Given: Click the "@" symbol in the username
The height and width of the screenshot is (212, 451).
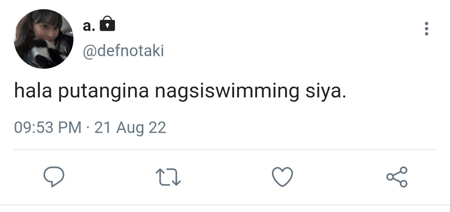Looking at the screenshot, I should pyautogui.click(x=90, y=52).
